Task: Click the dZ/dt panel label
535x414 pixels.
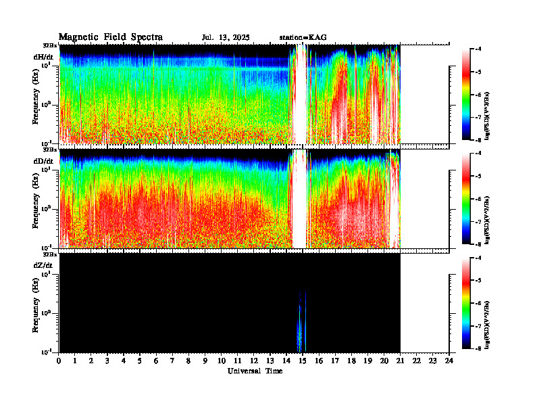Action: (x=43, y=265)
